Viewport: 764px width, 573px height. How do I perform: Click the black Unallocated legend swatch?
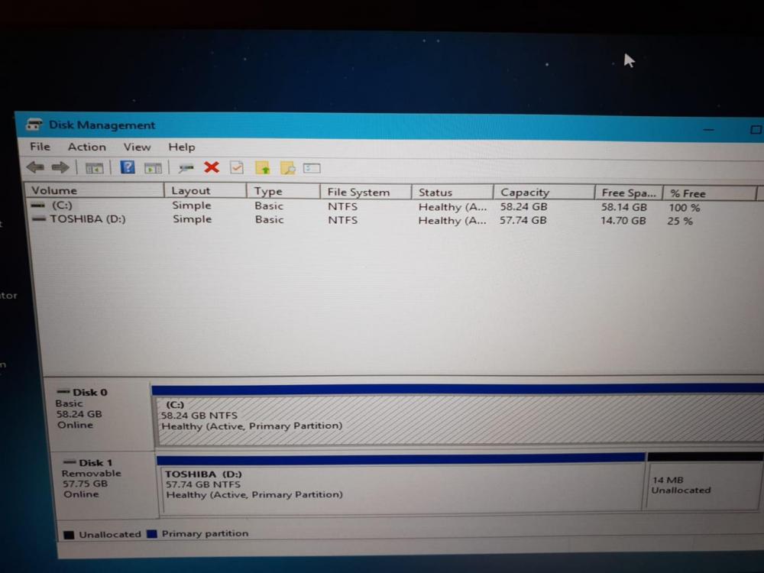(69, 535)
